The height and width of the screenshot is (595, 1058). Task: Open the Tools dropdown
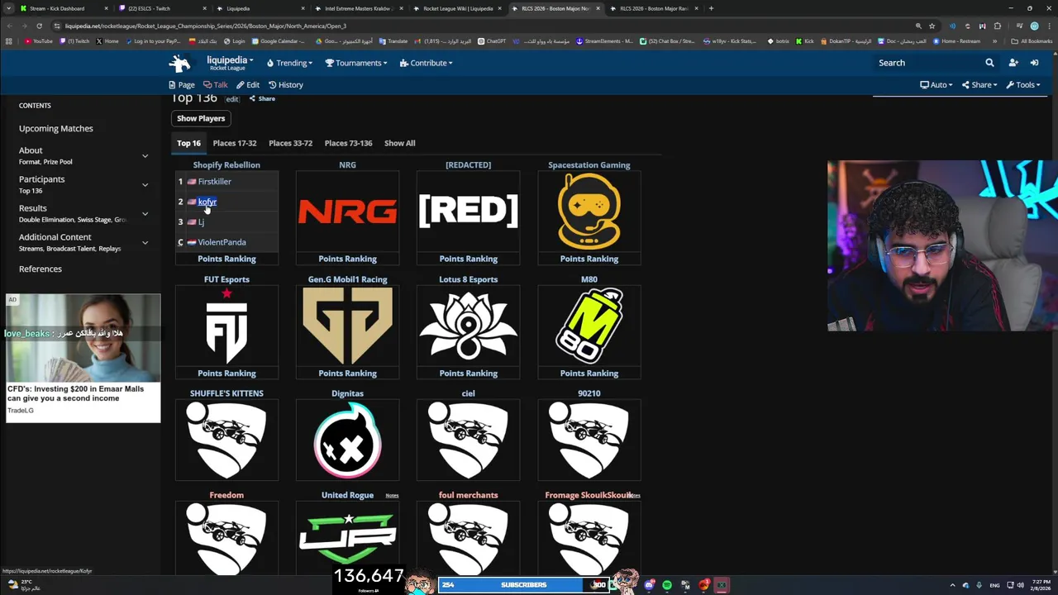(1023, 85)
